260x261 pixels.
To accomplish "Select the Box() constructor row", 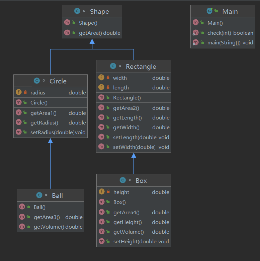I will tap(134, 202).
